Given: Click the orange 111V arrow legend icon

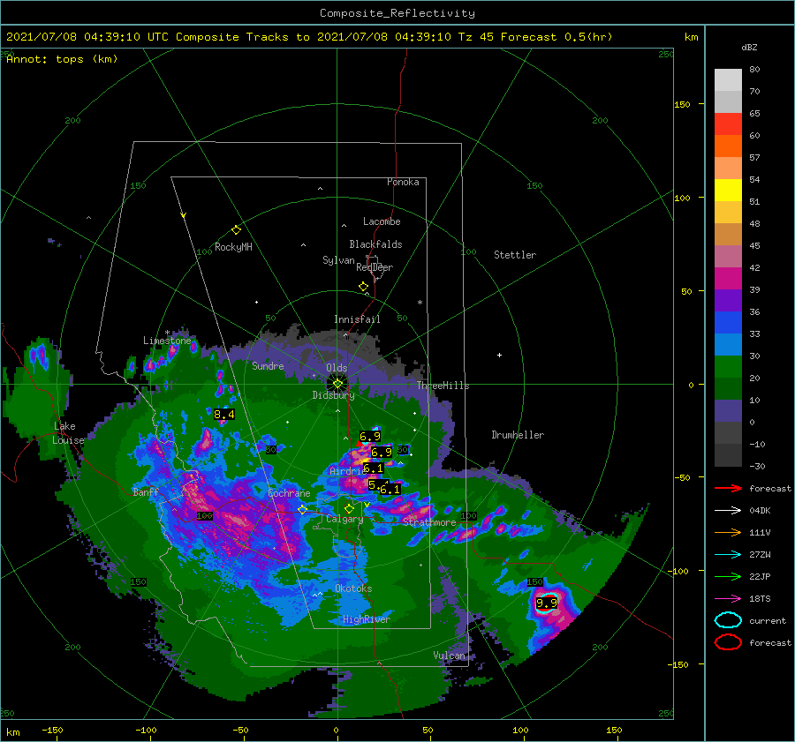Looking at the screenshot, I should [728, 532].
